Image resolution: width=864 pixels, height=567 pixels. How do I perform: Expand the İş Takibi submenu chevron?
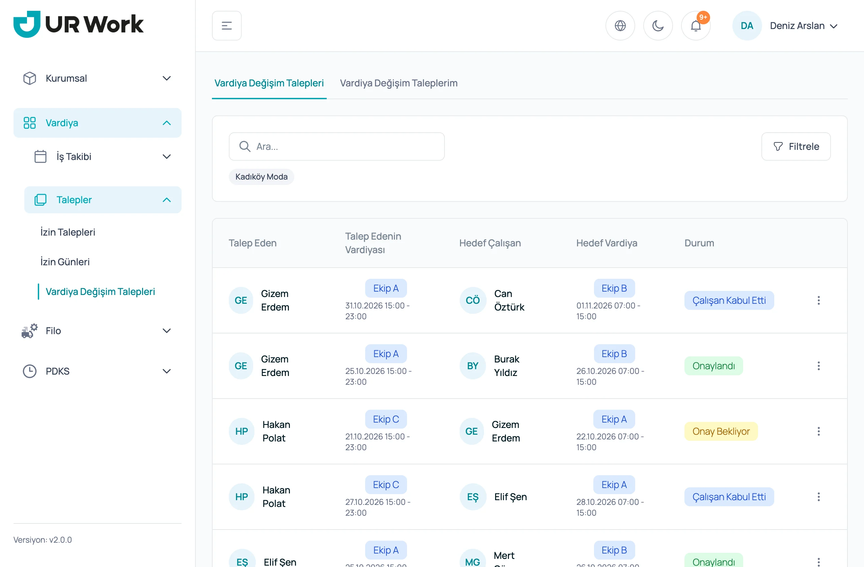click(167, 157)
